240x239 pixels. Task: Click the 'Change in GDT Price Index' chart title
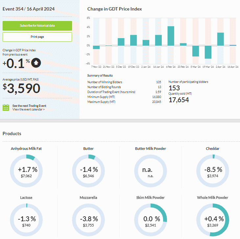[114, 9]
